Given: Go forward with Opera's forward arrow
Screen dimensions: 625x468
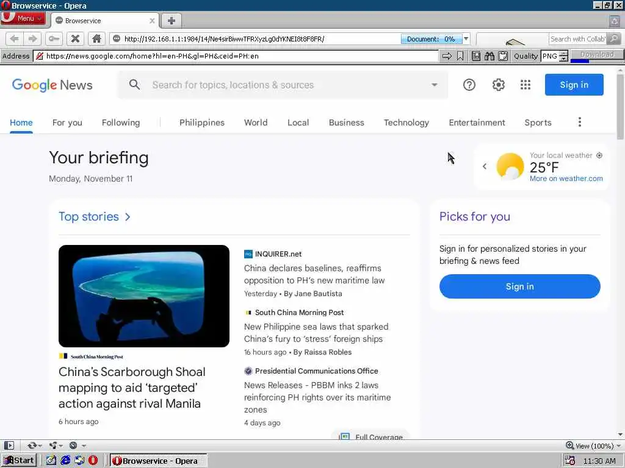Looking at the screenshot, I should click(x=32, y=38).
